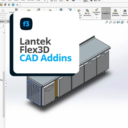Select the Zoom to Area tool
The image size is (128, 128).
pos(111,22)
